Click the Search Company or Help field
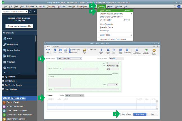Image resolution: width=182 pixels, height=121 pixels. [14, 11]
